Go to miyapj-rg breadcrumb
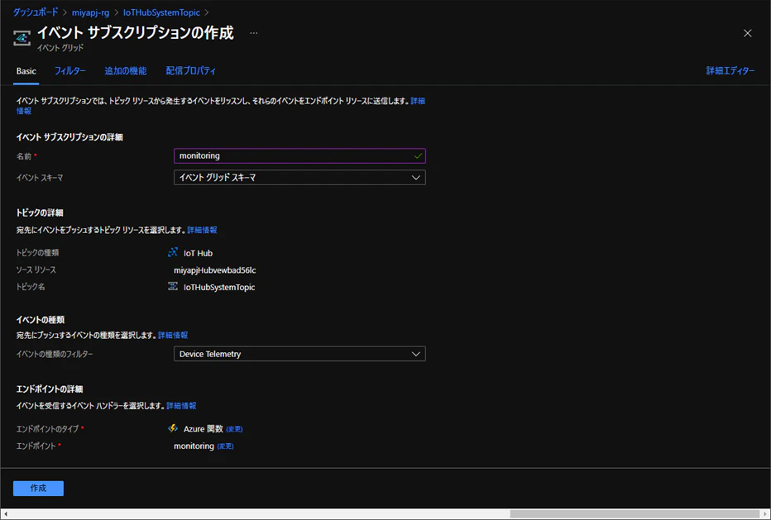771x520 pixels. pyautogui.click(x=90, y=12)
